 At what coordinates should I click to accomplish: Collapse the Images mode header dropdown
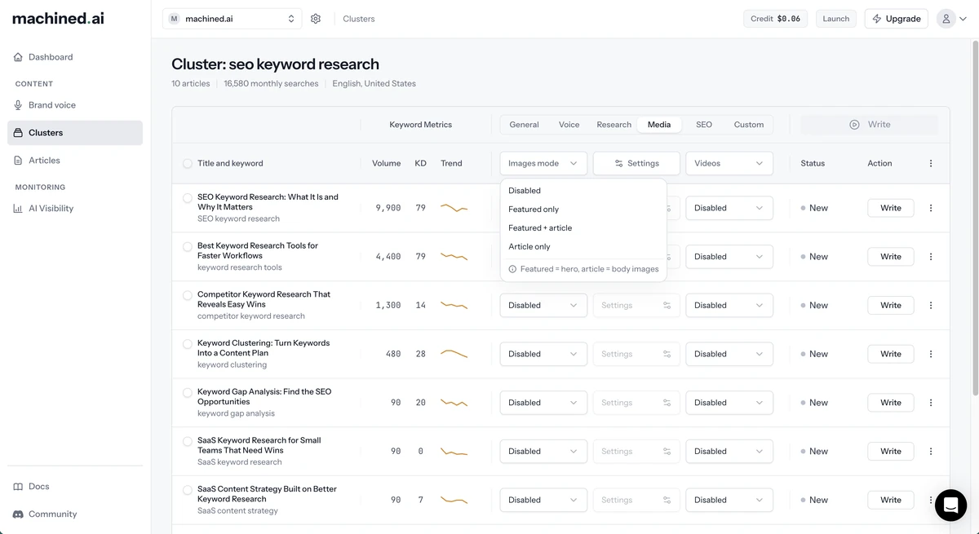click(543, 163)
